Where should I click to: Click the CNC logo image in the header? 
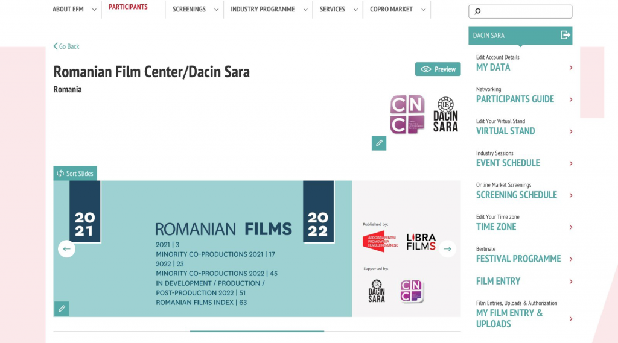pyautogui.click(x=407, y=114)
